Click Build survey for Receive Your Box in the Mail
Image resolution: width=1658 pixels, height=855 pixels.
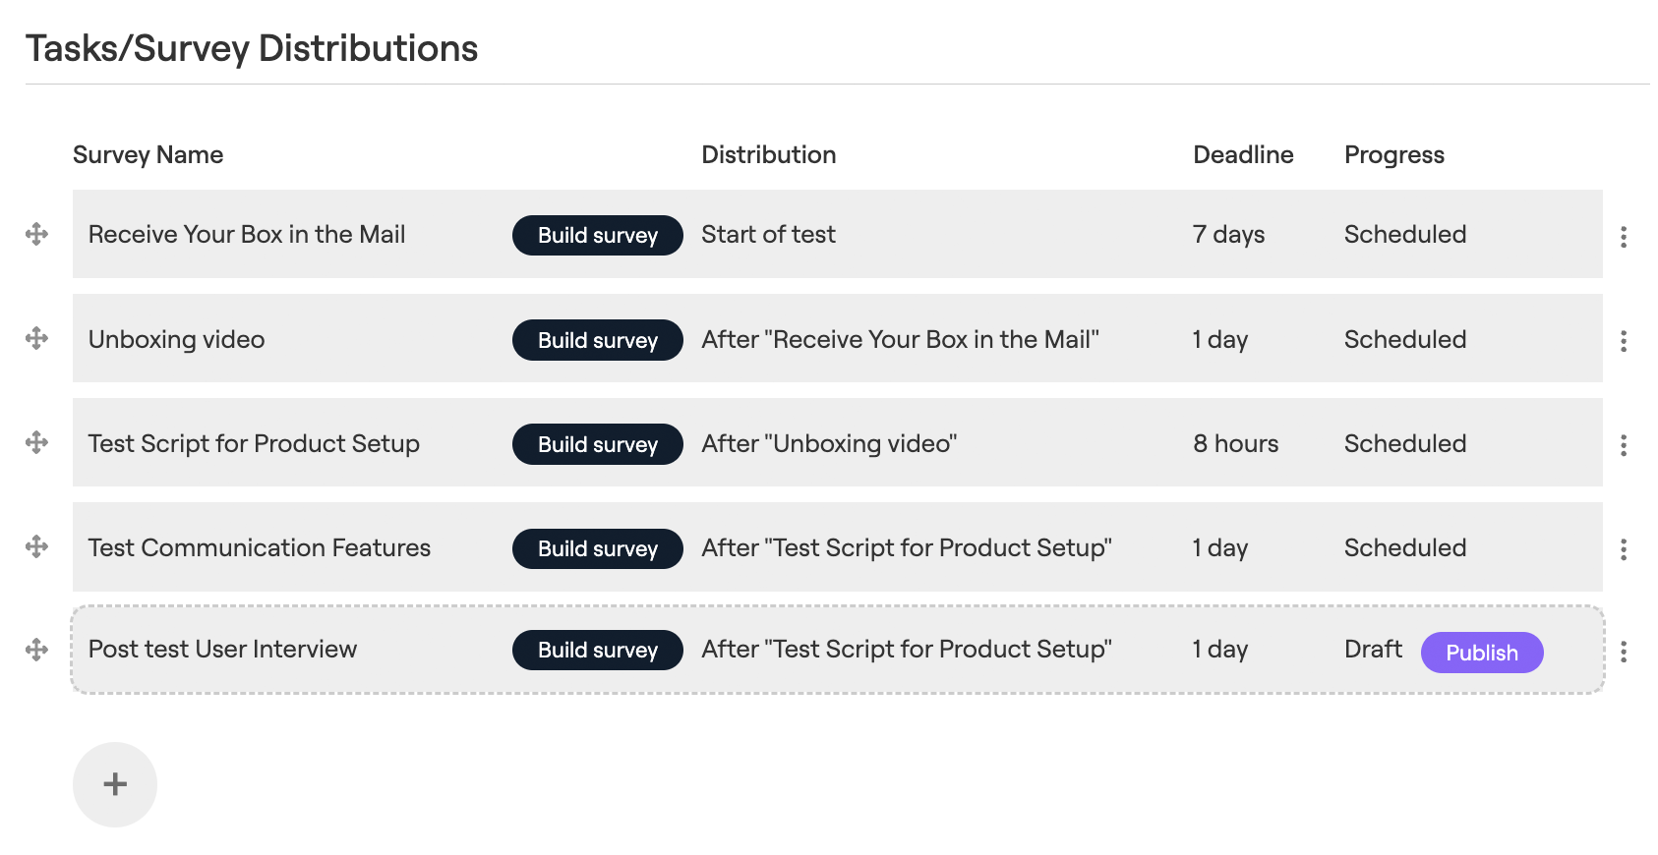tap(597, 235)
